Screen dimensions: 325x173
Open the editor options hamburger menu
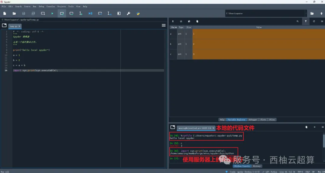(x=163, y=25)
